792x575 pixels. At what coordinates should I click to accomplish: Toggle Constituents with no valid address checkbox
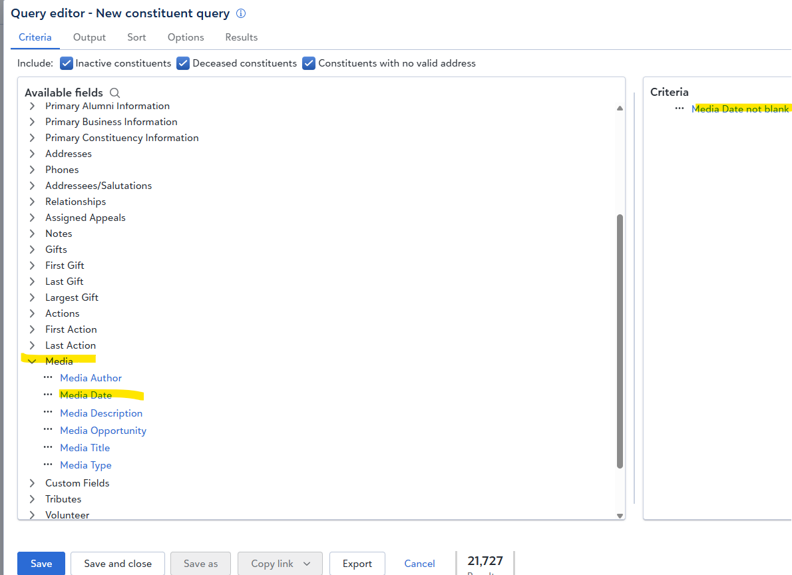[x=309, y=63]
